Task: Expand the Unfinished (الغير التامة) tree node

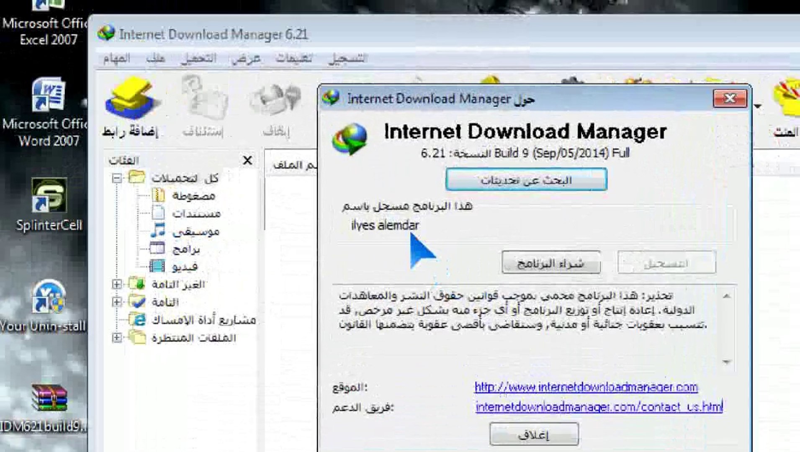Action: pos(117,285)
